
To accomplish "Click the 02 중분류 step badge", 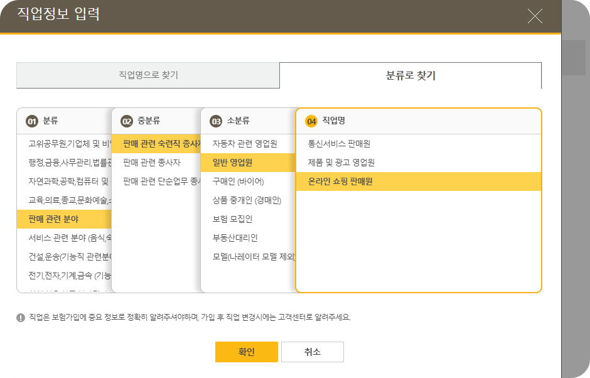I will coord(127,121).
